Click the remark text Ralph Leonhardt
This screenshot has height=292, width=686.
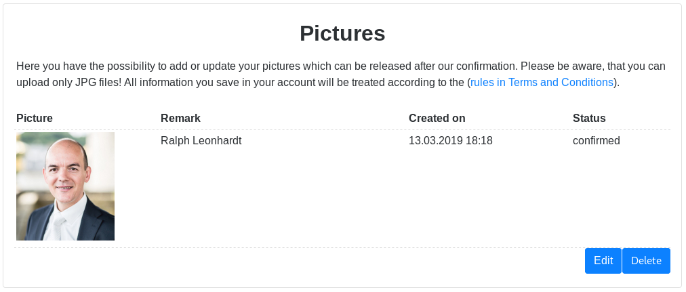click(x=201, y=141)
